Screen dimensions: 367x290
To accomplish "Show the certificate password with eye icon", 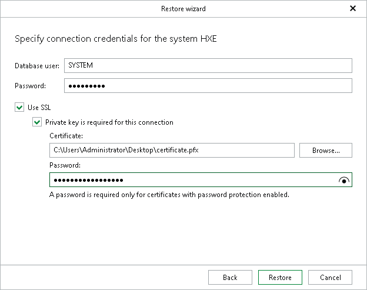I will (x=344, y=181).
